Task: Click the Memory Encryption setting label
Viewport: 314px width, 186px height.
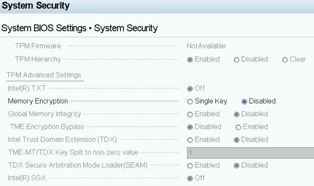Action: click(38, 101)
